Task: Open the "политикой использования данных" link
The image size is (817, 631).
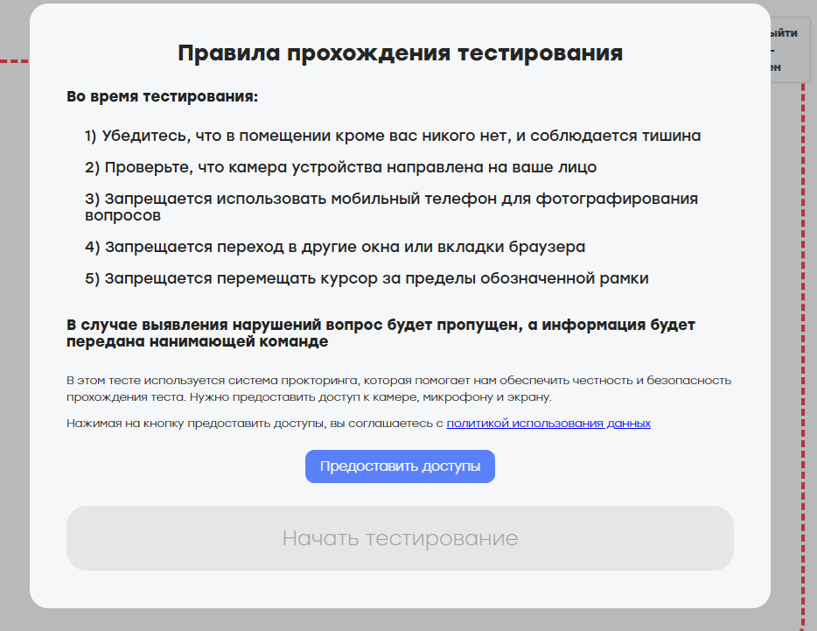Action: [548, 424]
